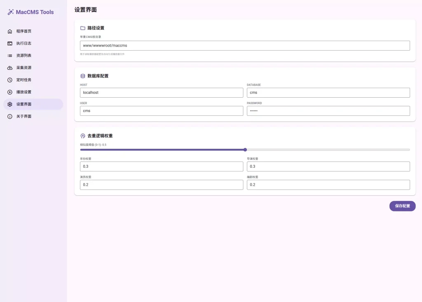The height and width of the screenshot is (302, 422).
Task: Click the info icon for 关于界面
Action: point(10,117)
